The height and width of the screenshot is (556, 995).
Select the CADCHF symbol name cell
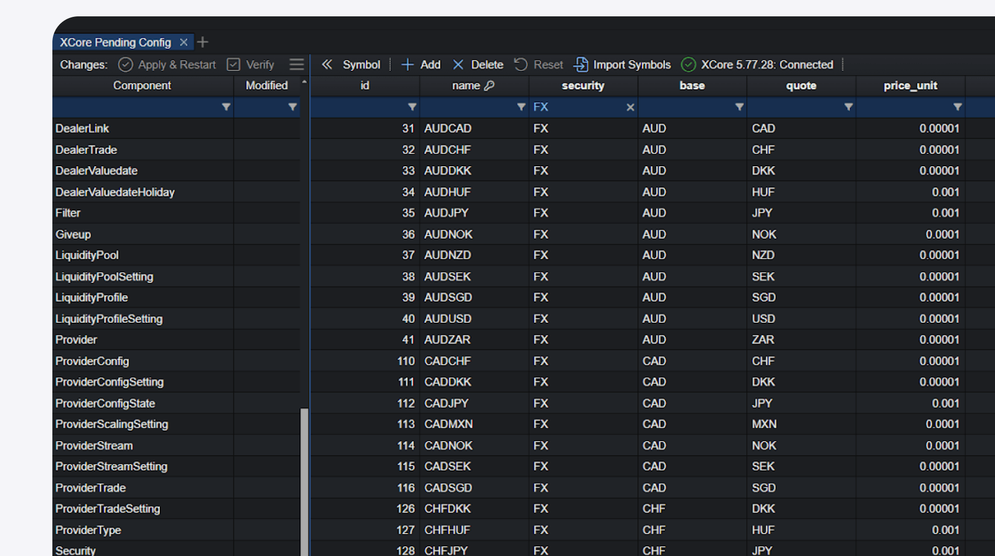[x=474, y=361]
